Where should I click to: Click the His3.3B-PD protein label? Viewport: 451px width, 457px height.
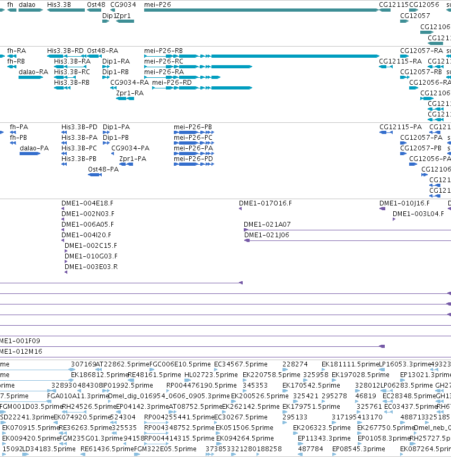coord(79,127)
